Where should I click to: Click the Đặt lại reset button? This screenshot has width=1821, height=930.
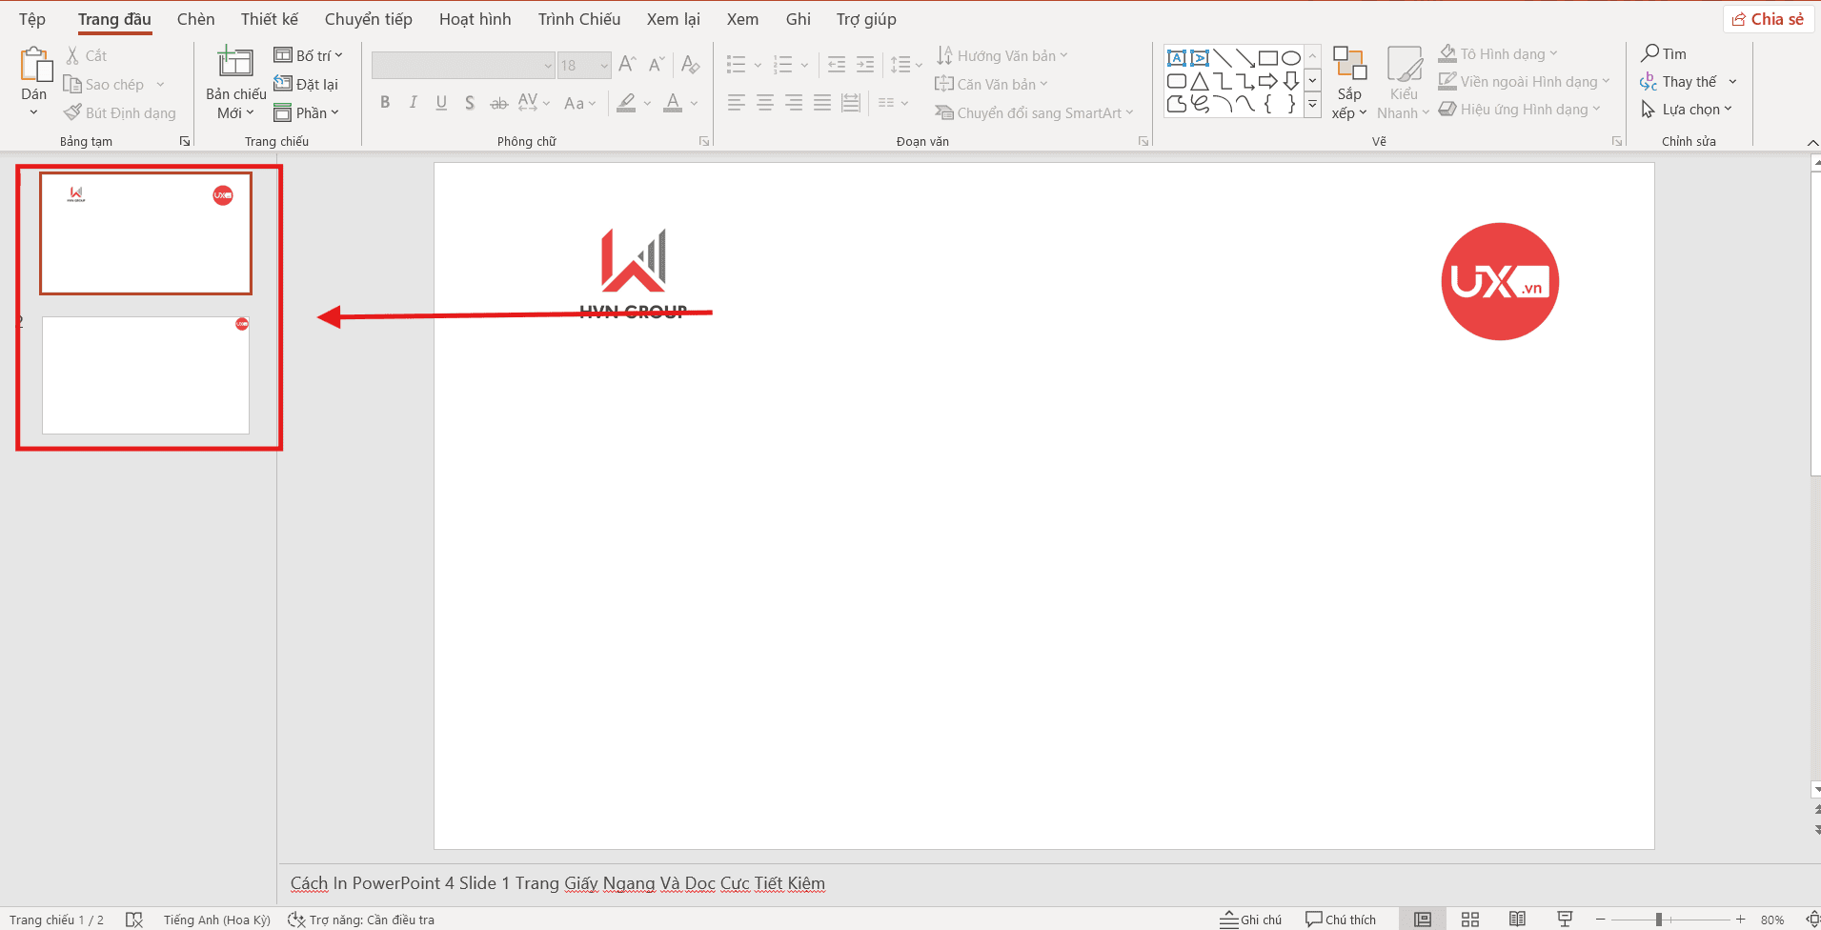[x=307, y=84]
